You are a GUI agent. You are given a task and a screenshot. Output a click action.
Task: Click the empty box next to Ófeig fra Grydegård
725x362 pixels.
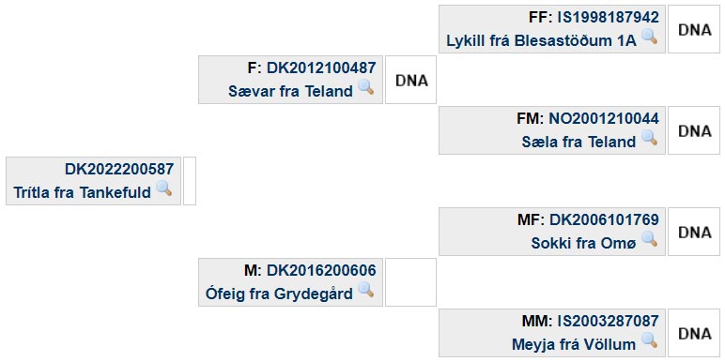[411, 282]
